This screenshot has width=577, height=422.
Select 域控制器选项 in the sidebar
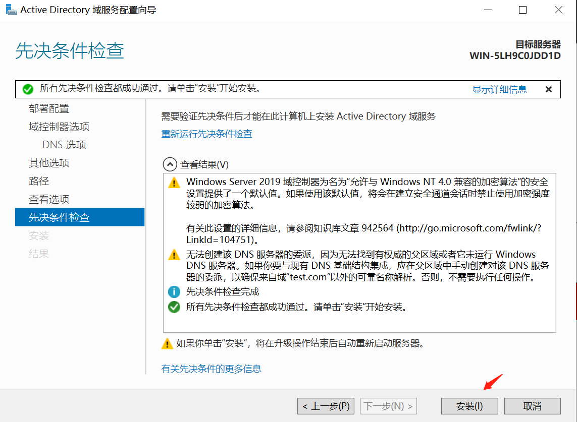59,127
